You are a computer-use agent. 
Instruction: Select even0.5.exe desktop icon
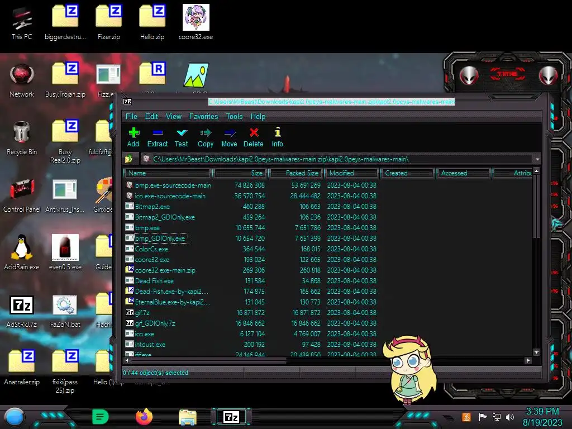click(x=65, y=252)
